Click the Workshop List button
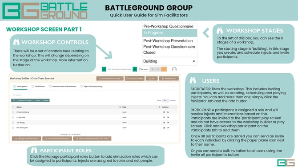Screen dimensions: 298x167 click(x=169, y=78)
